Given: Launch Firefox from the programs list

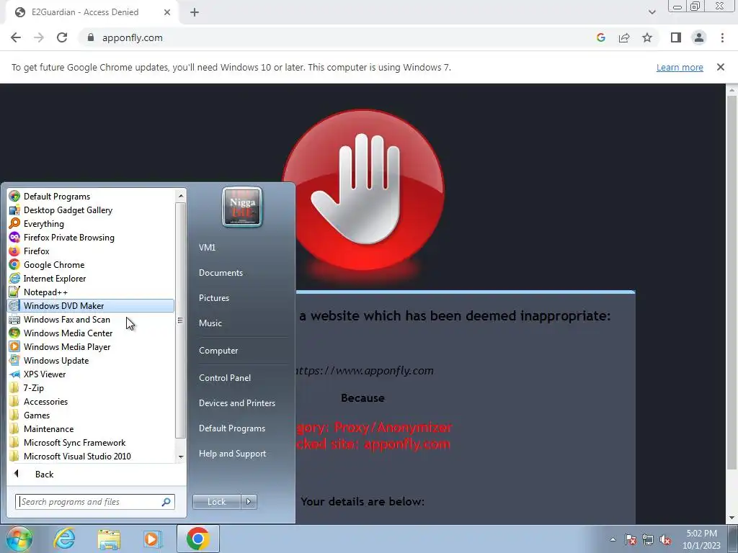Looking at the screenshot, I should coord(14,251).
